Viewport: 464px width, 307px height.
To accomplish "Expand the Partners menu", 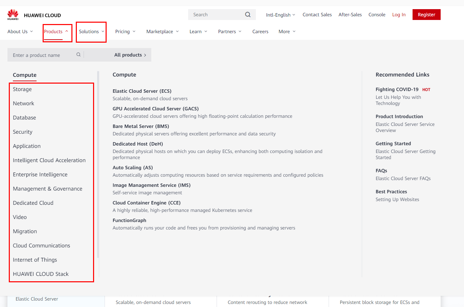I will (x=230, y=31).
